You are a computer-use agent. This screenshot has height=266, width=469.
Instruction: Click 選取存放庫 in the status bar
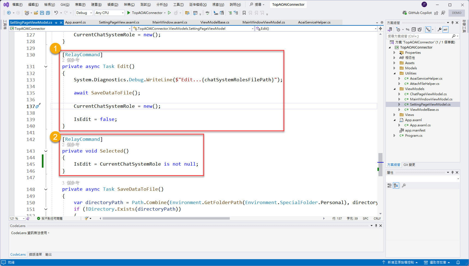click(x=437, y=262)
